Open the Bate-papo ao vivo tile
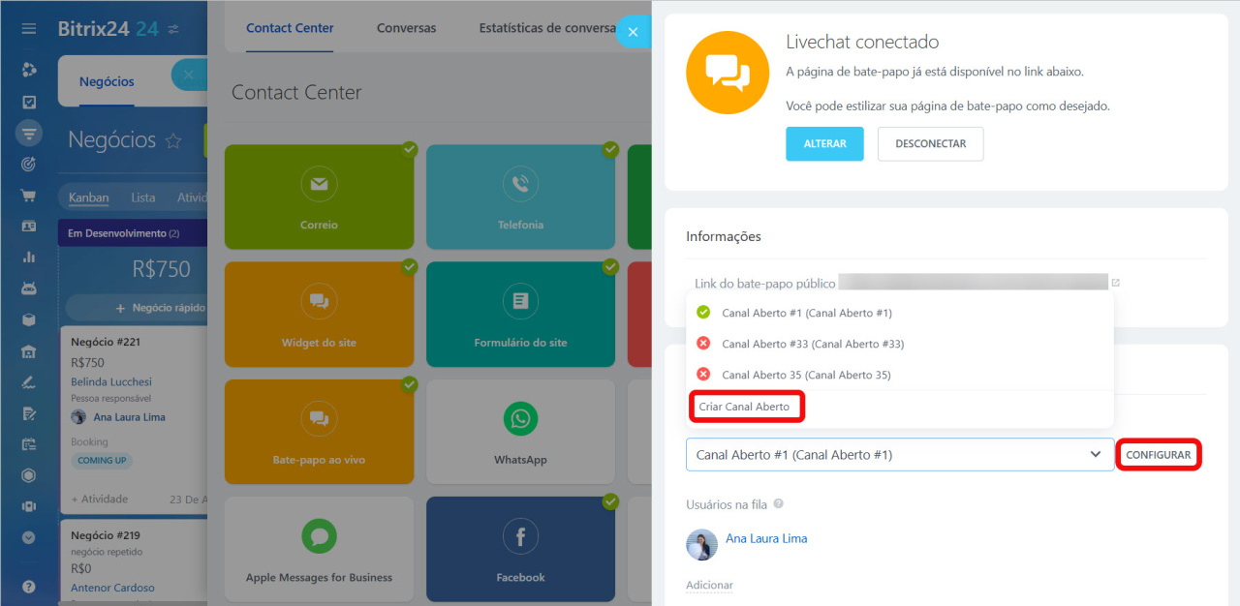This screenshot has width=1240, height=606. 319,432
